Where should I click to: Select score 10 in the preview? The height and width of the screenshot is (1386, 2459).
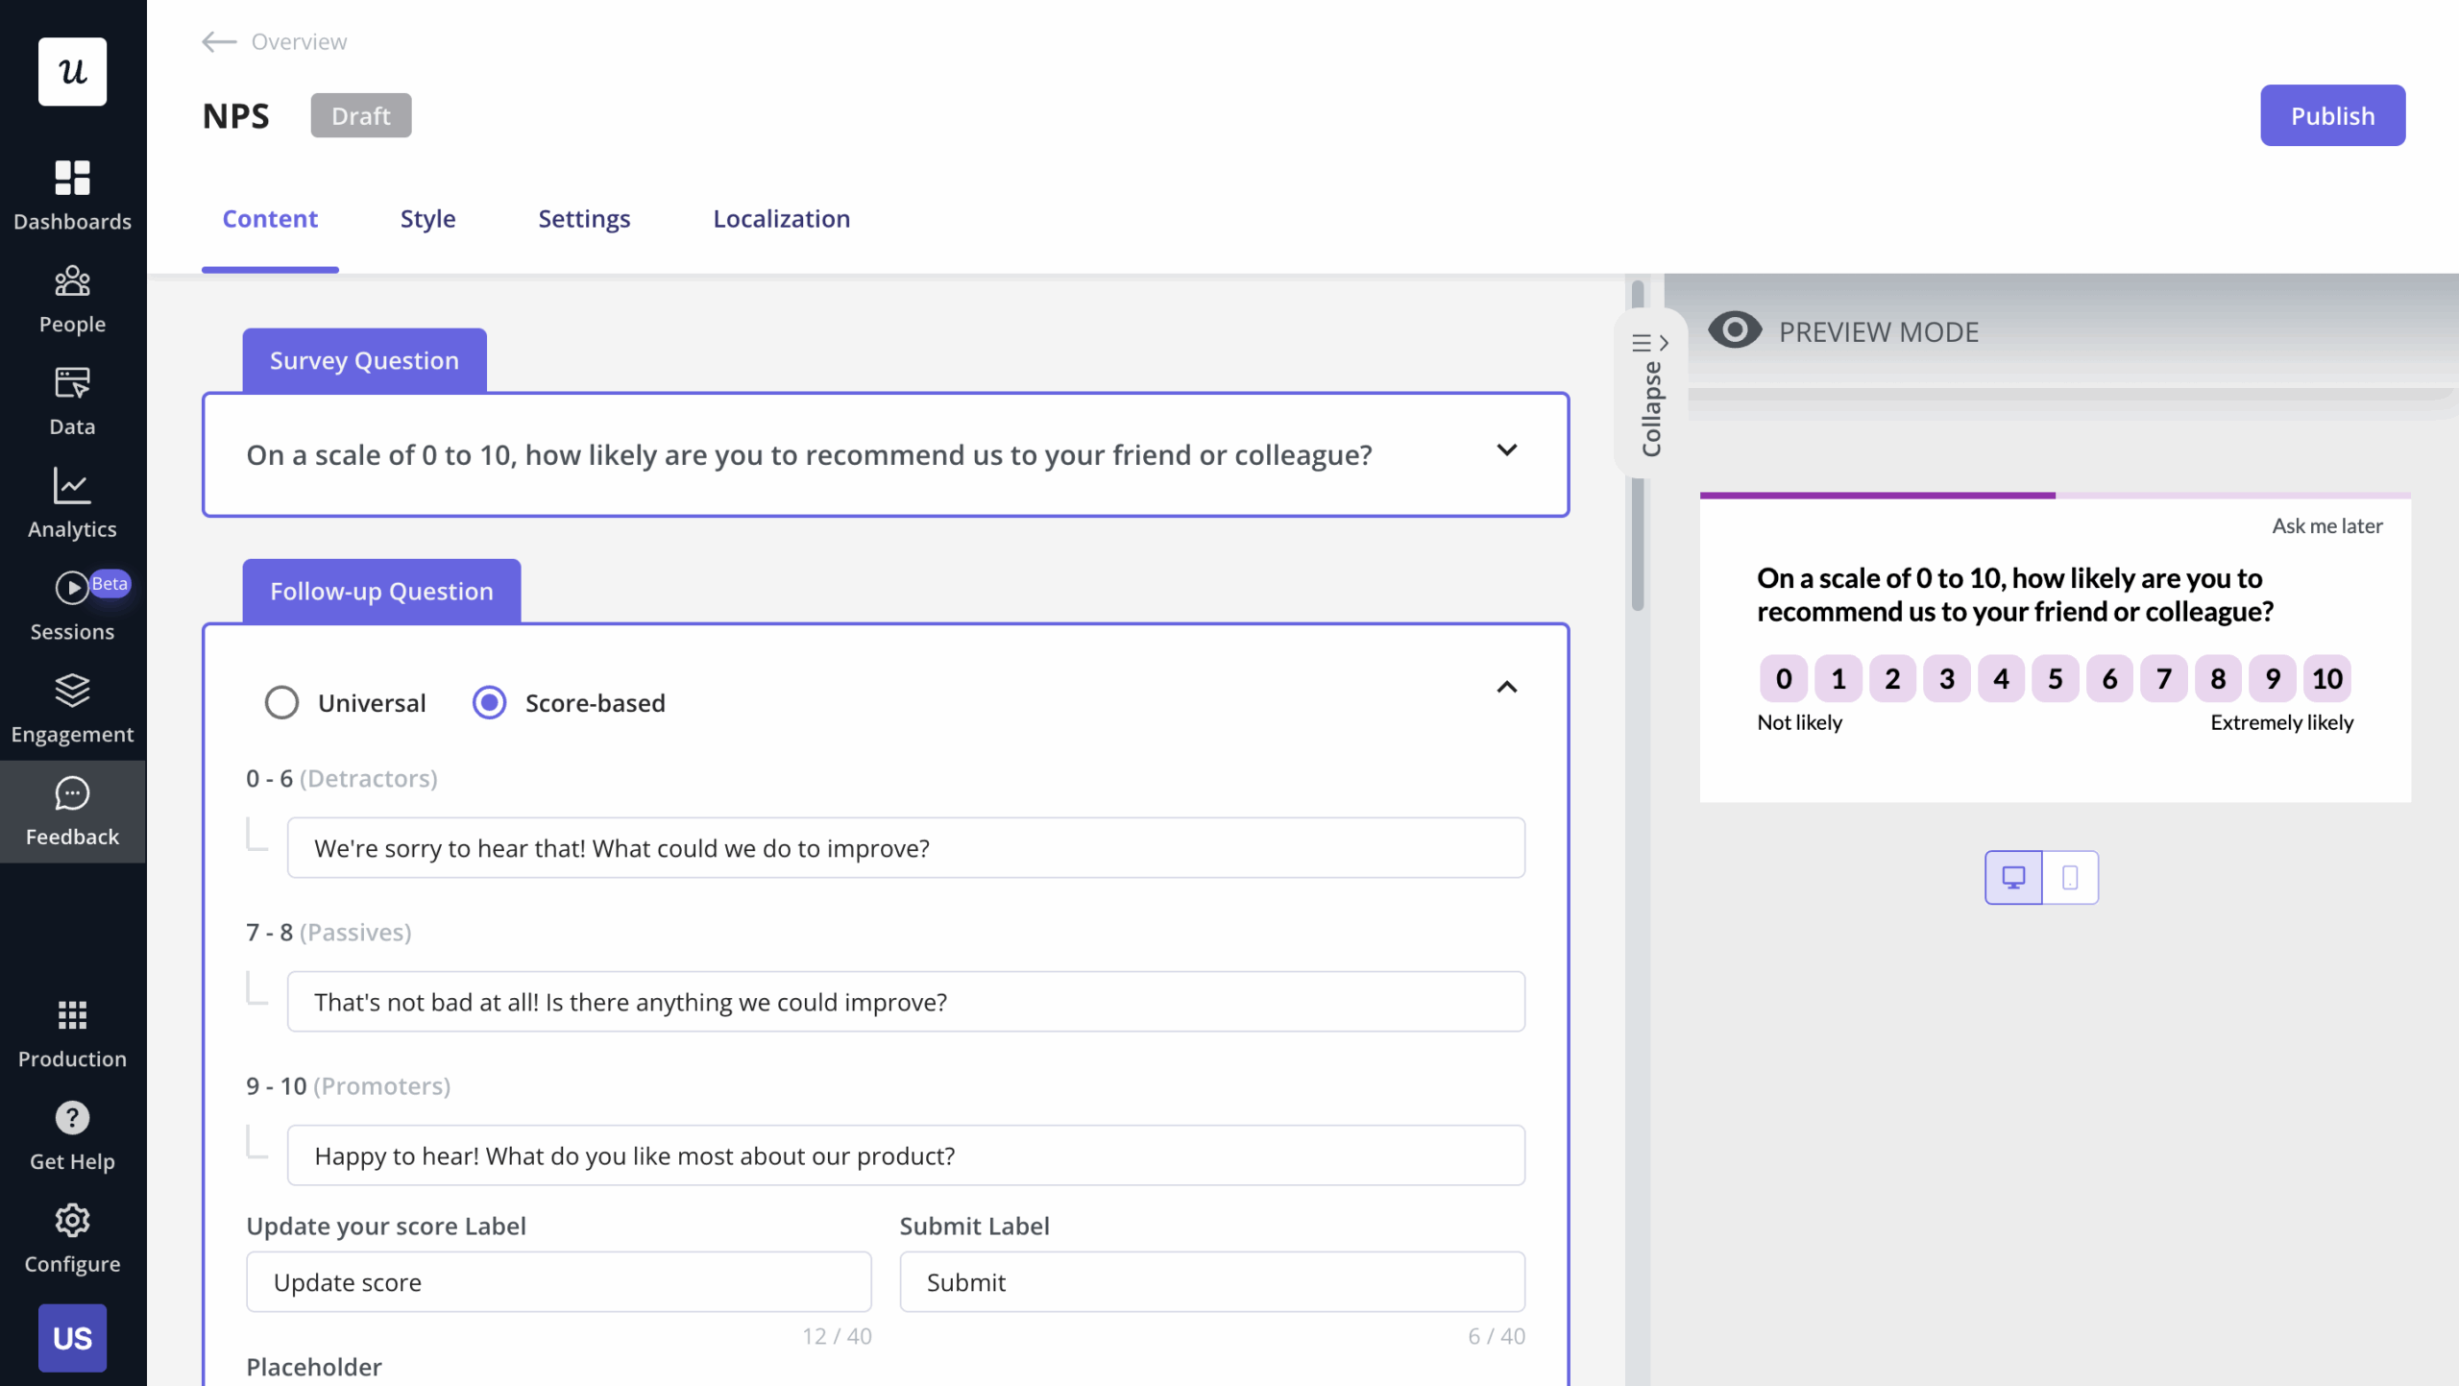(x=2326, y=679)
